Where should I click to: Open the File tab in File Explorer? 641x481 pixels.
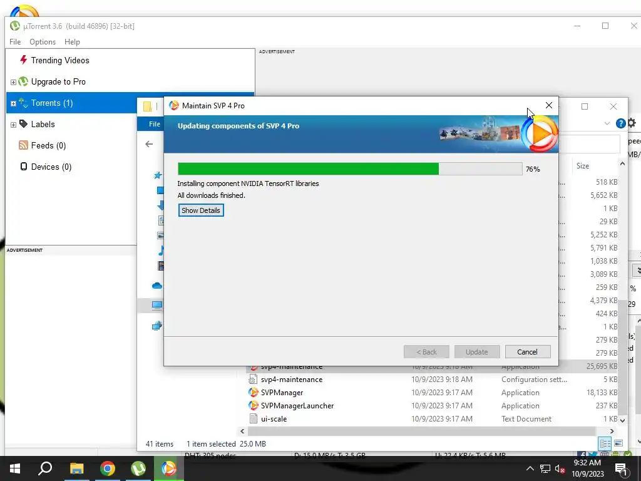coord(155,124)
